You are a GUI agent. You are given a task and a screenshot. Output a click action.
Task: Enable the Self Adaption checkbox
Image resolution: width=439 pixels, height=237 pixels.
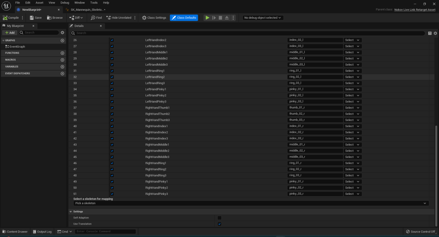pos(219,218)
